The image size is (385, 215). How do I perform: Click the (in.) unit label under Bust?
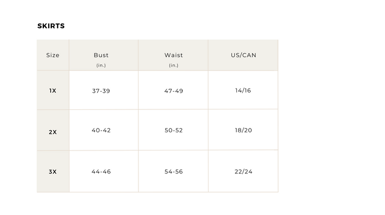click(x=101, y=65)
